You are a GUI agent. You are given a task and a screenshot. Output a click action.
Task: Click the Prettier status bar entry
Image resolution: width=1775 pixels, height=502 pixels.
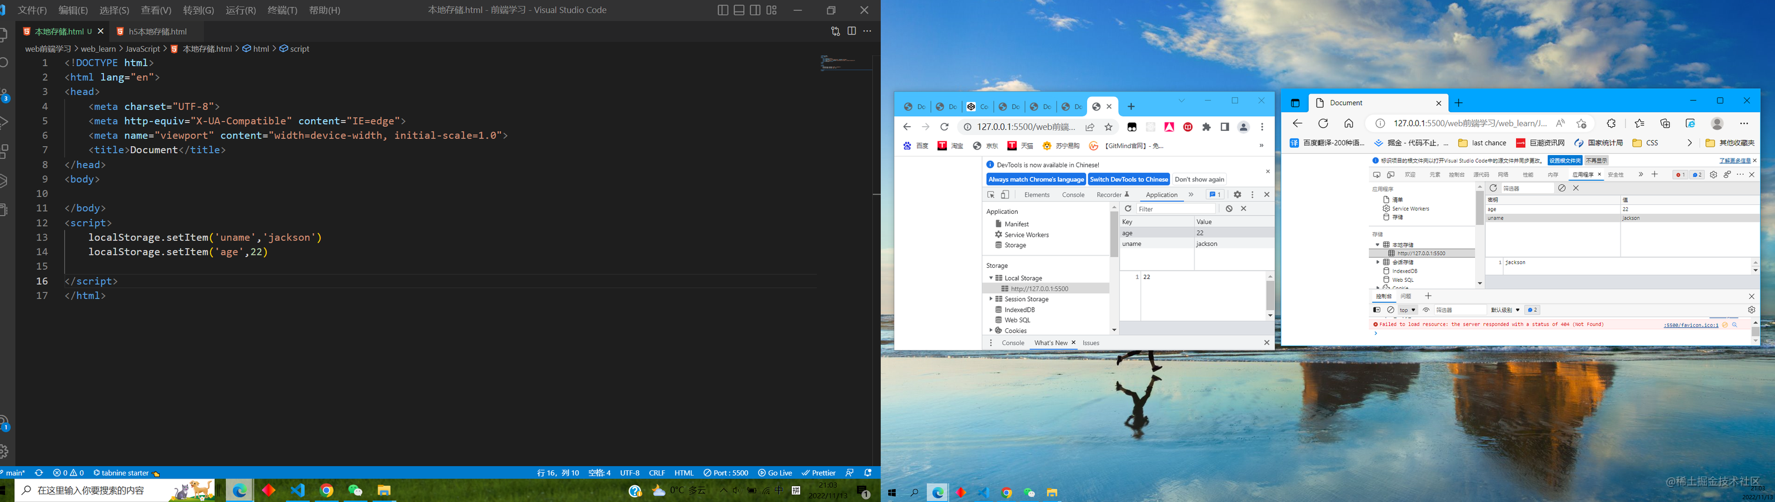819,473
